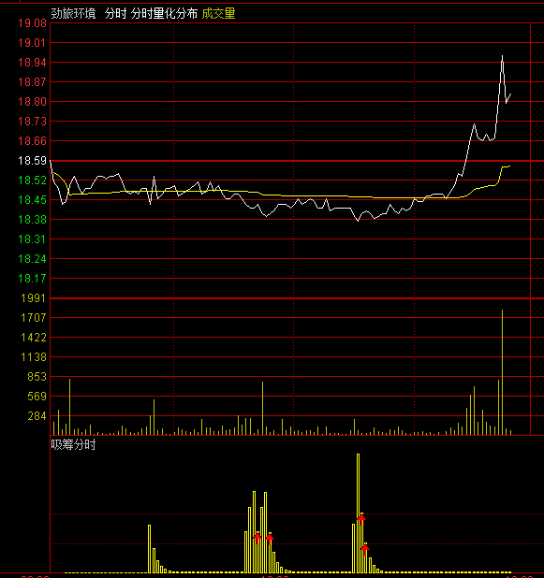Screen dimensions: 544x578
Task: Click the 分时量化分布 indicator label
Action: [x=164, y=14]
